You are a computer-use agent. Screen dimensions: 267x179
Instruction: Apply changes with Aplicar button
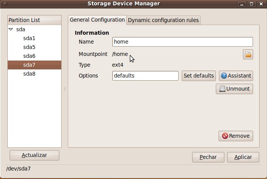[x=243, y=157]
